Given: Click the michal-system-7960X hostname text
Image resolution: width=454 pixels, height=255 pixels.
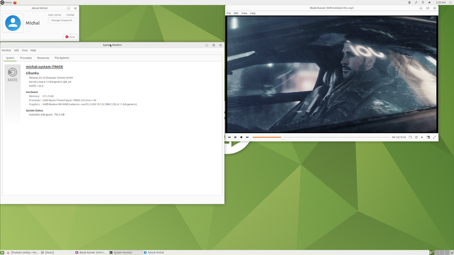Looking at the screenshot, I should coord(44,67).
